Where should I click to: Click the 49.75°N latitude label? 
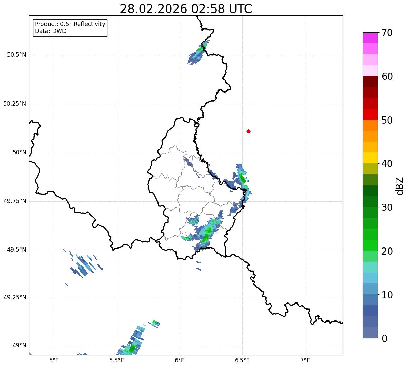15,201
